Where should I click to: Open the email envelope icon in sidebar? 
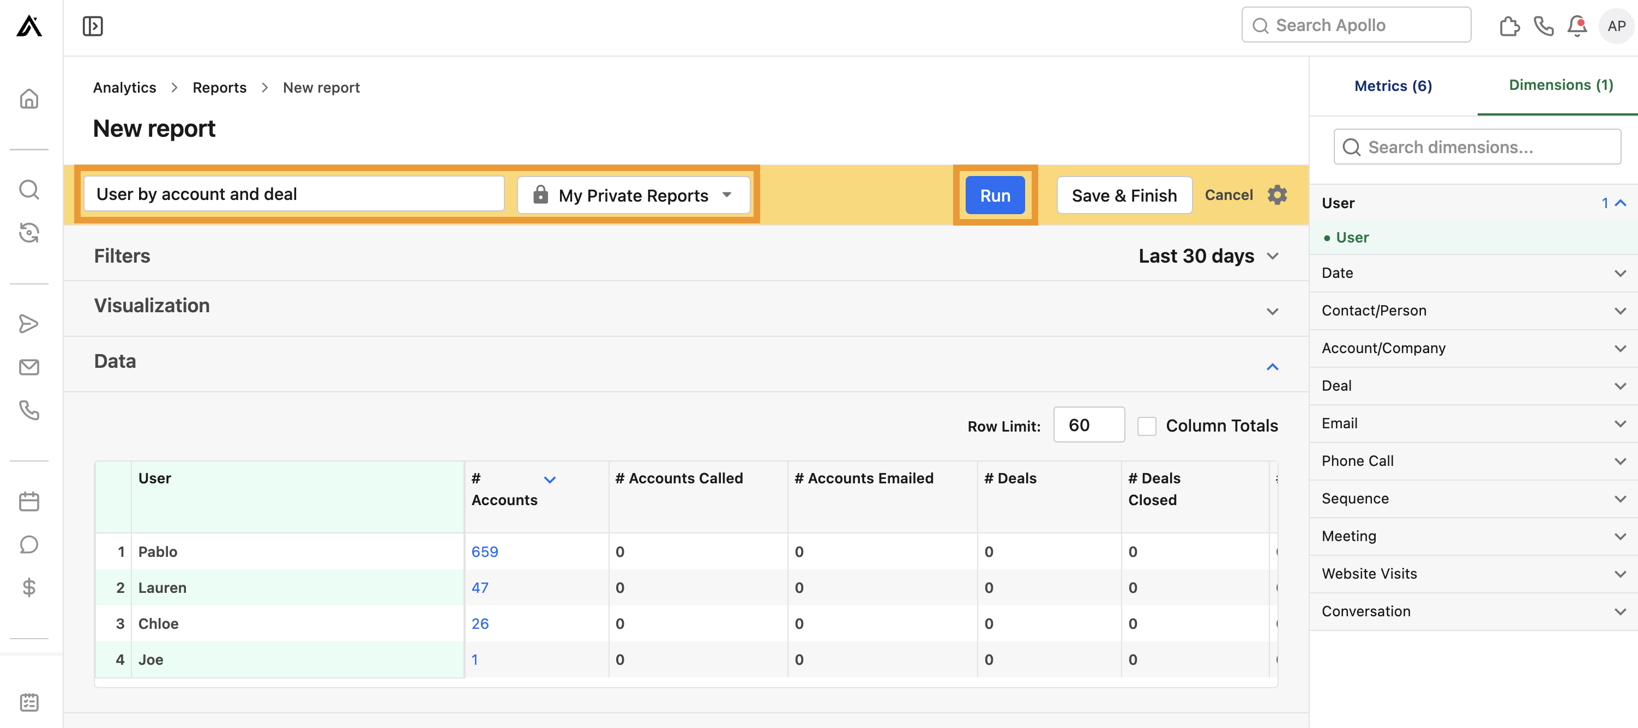pos(29,367)
